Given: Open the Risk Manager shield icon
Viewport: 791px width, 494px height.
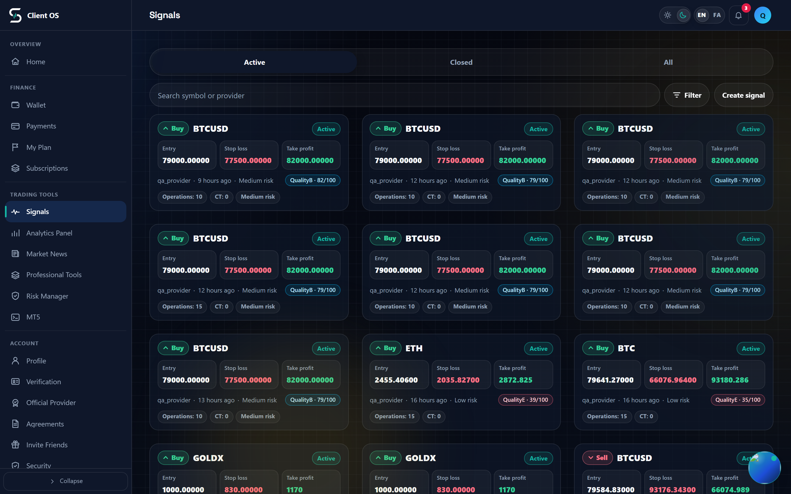Looking at the screenshot, I should coord(15,296).
